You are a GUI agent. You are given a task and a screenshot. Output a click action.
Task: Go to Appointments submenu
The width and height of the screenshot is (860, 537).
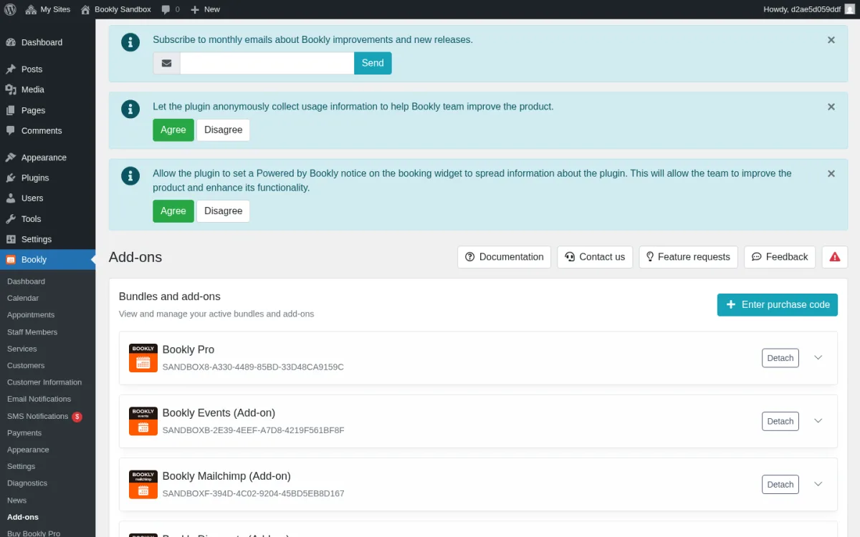(31, 315)
